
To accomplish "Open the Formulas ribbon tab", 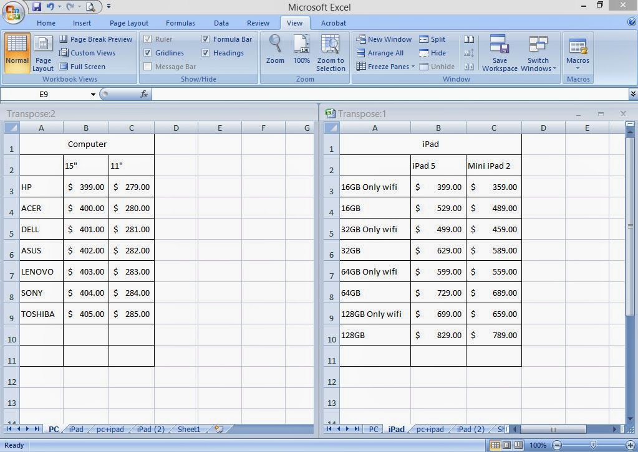I will 180,23.
